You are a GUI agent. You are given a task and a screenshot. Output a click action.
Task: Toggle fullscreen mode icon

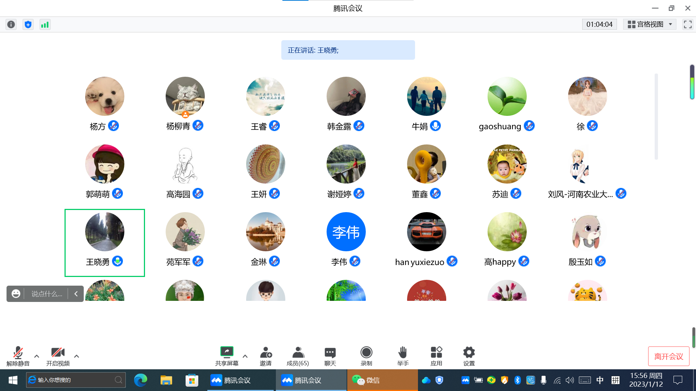[x=688, y=24]
